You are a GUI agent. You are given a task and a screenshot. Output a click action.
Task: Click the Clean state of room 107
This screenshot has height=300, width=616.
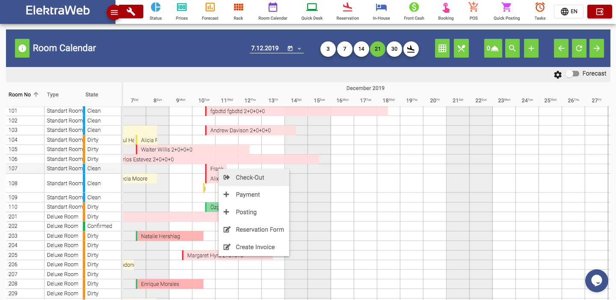[94, 169]
